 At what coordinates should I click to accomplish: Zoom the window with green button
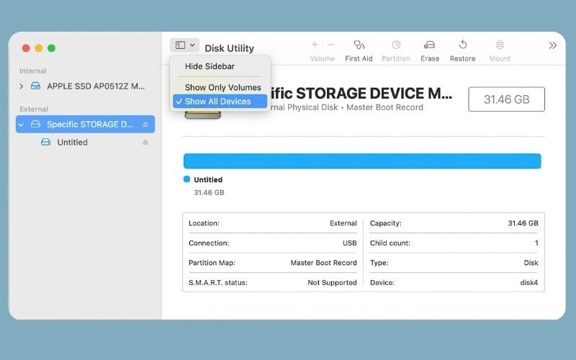coord(51,48)
